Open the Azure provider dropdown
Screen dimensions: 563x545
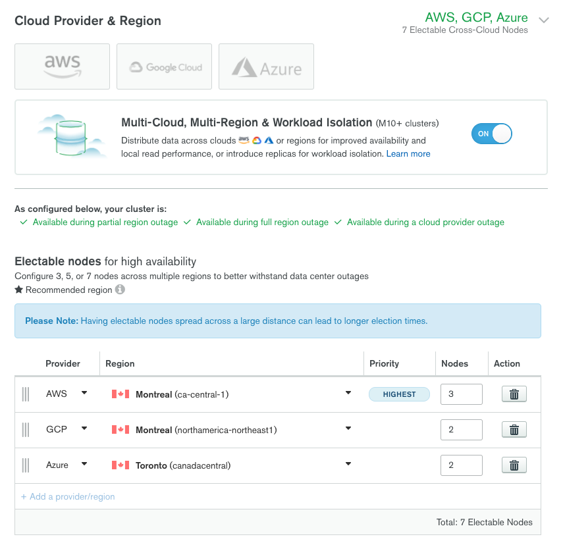coord(84,465)
